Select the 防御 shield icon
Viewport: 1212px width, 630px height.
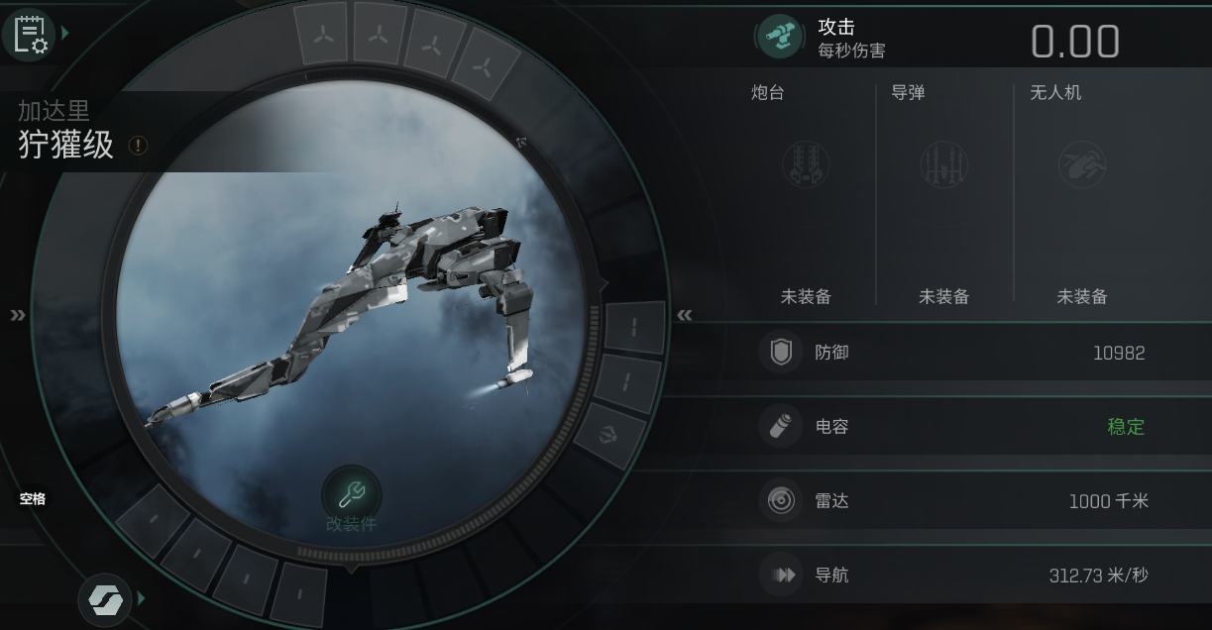click(x=781, y=352)
